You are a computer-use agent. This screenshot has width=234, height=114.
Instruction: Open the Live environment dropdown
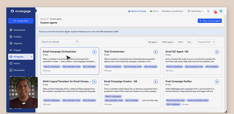click(x=155, y=11)
